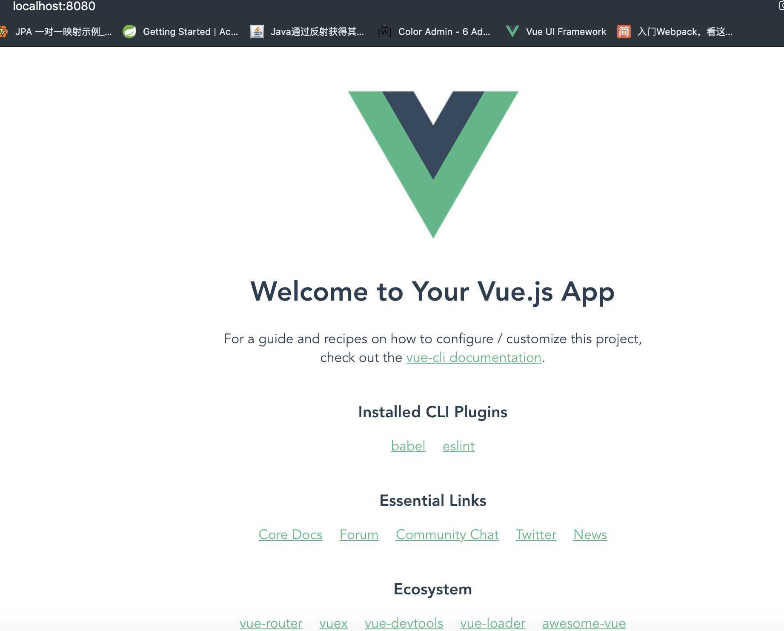Click the Spring leaf bookmark icon
Image resolution: width=784 pixels, height=631 pixels.
129,32
